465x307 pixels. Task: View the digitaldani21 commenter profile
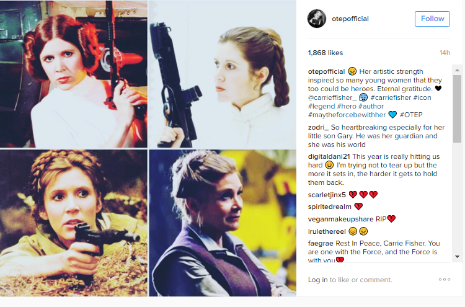click(x=329, y=157)
